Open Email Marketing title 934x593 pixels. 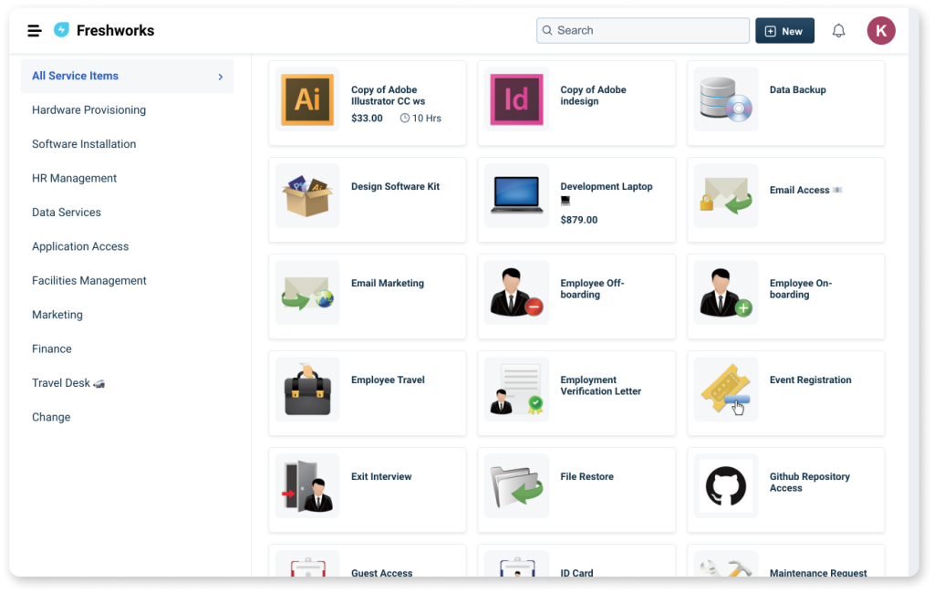(x=387, y=283)
